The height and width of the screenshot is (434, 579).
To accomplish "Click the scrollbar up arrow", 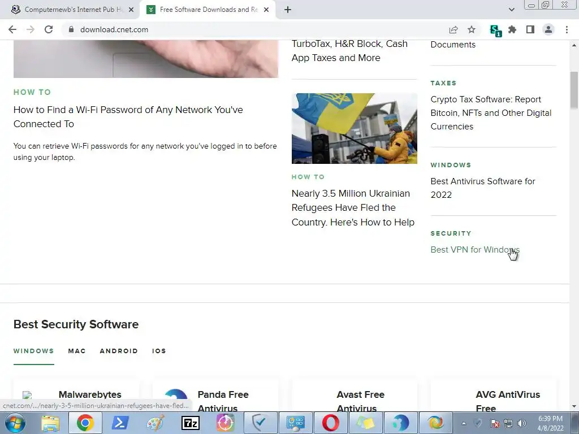I will (574, 45).
